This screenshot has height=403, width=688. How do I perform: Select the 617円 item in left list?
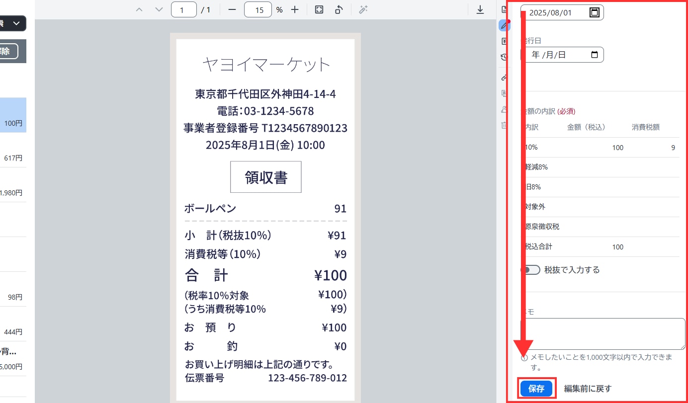[x=13, y=150]
